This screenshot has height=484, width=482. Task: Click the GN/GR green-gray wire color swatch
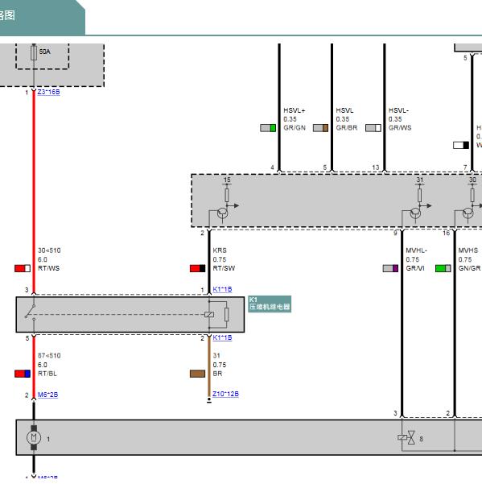click(x=443, y=268)
